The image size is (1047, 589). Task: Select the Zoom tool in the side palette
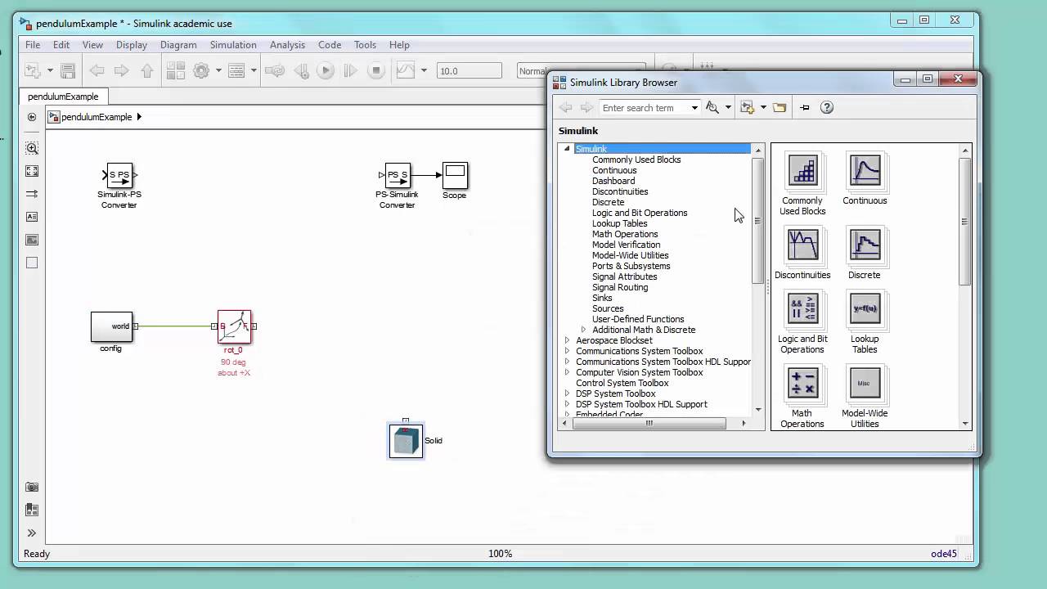[32, 148]
